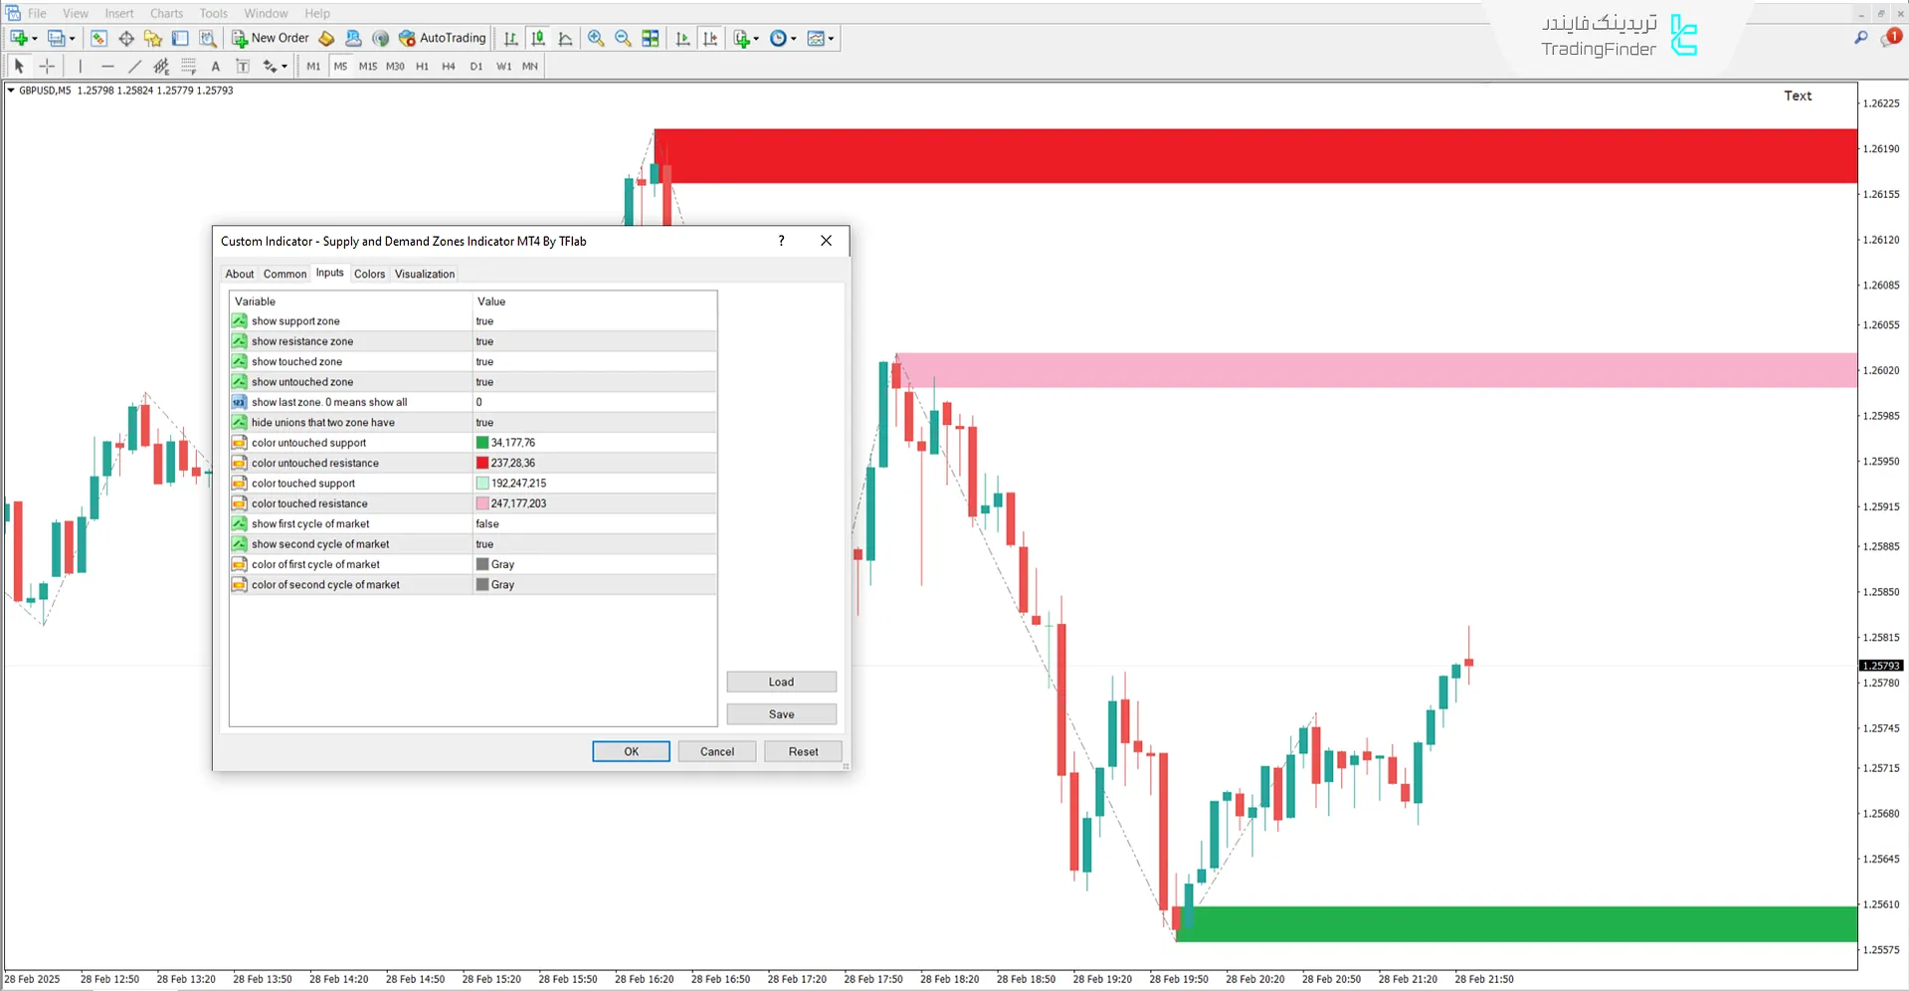Open a New Order window
This screenshot has height=991, width=1909.
pos(270,38)
